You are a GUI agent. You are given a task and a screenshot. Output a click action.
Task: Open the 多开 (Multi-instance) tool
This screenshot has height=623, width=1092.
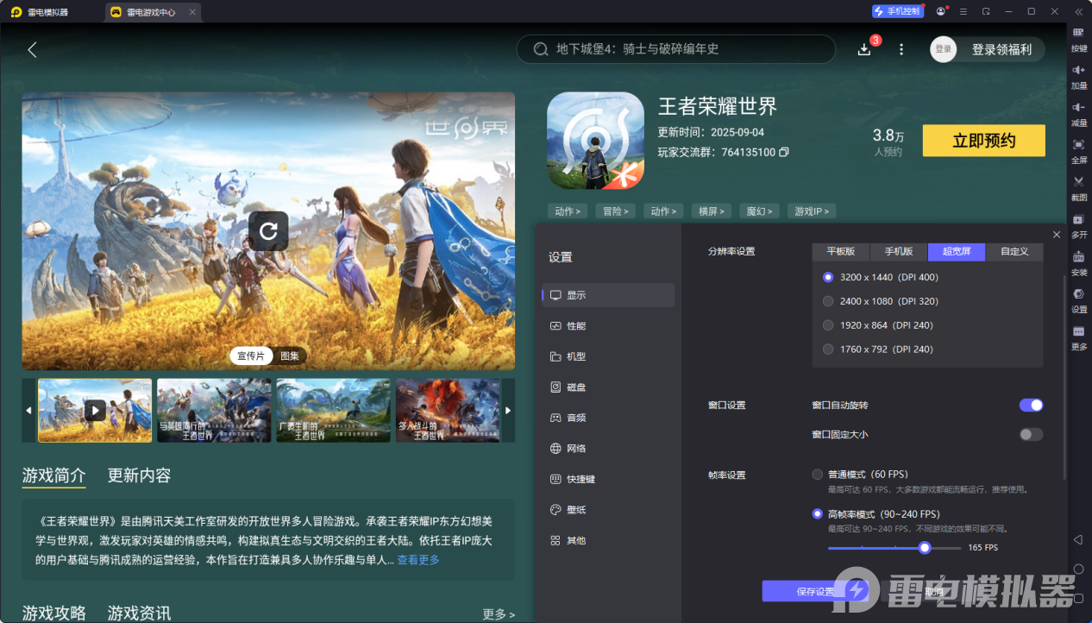(1078, 226)
